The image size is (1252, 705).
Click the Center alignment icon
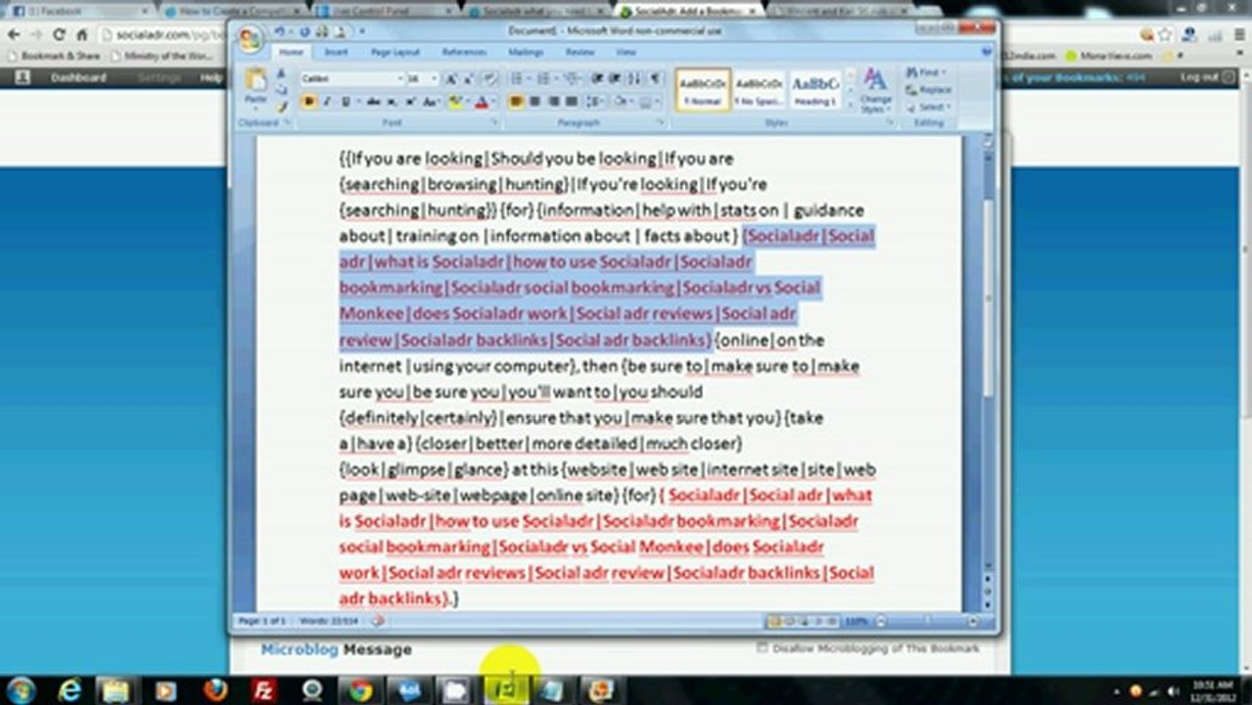point(536,102)
